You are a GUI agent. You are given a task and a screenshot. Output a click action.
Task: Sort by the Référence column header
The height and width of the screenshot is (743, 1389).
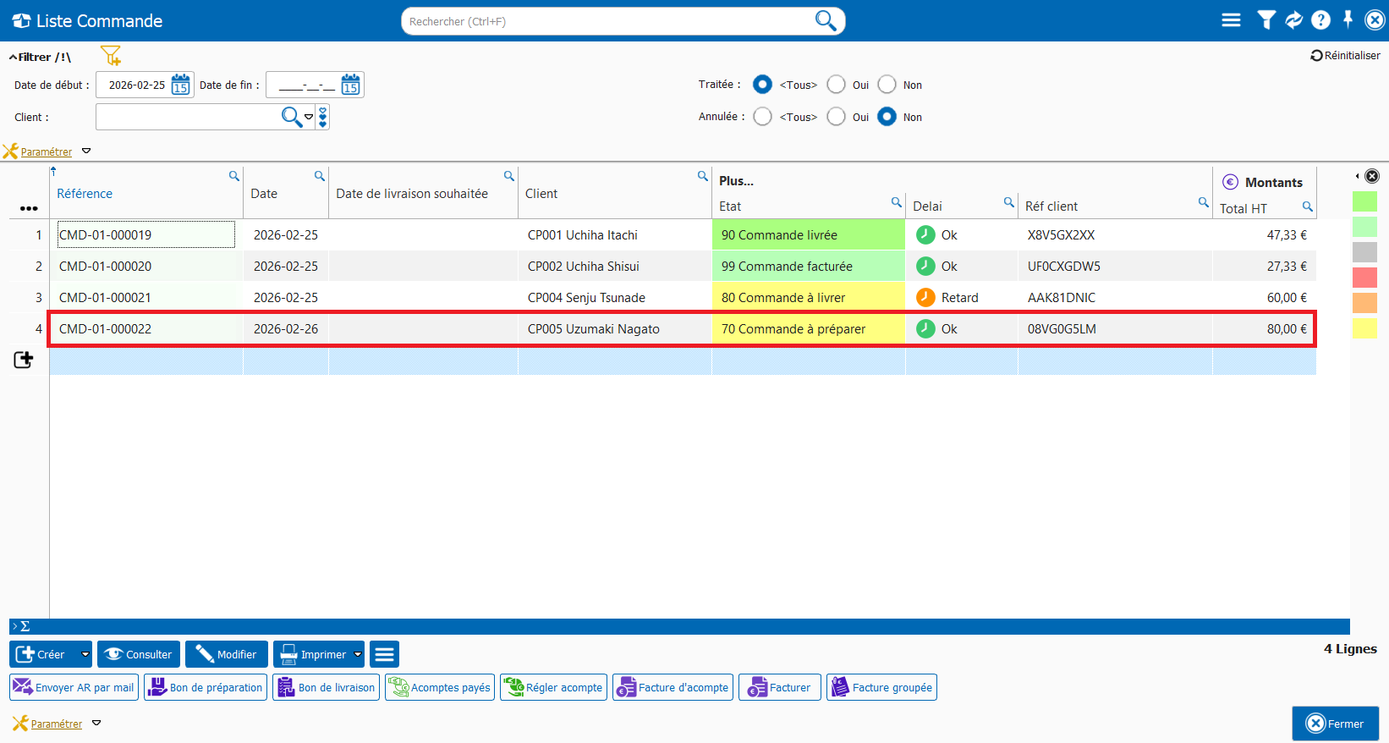pos(85,194)
